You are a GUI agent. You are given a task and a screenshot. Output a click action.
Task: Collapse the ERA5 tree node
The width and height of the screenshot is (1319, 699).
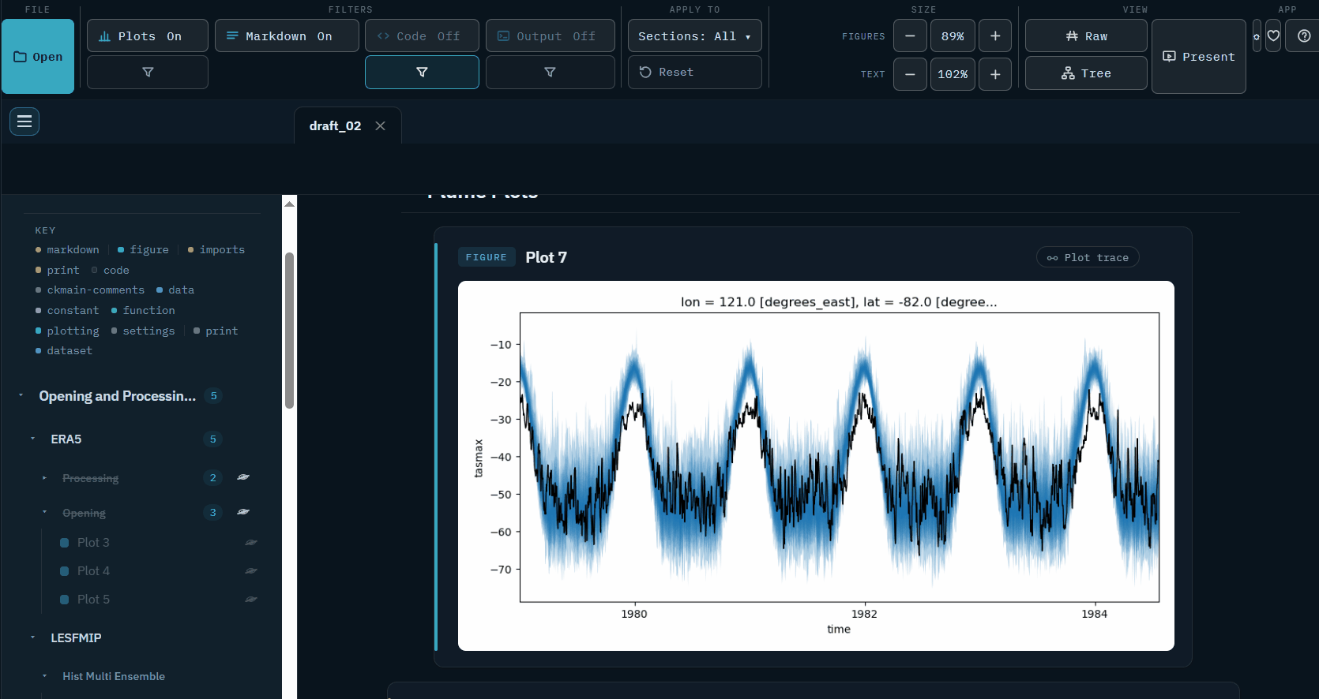(33, 439)
